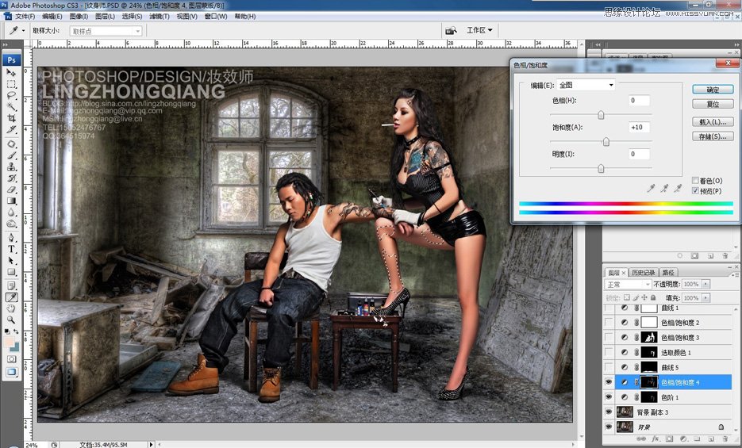Enable the 着色(O) colorize checkbox
742x448 pixels.
coord(696,181)
